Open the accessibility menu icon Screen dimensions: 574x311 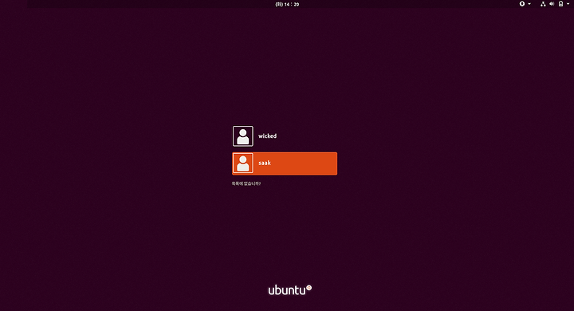[522, 4]
